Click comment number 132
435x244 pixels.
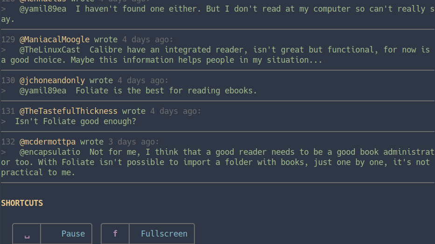(8, 142)
